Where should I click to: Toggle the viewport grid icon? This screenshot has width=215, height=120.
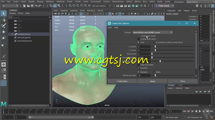pos(81,14)
